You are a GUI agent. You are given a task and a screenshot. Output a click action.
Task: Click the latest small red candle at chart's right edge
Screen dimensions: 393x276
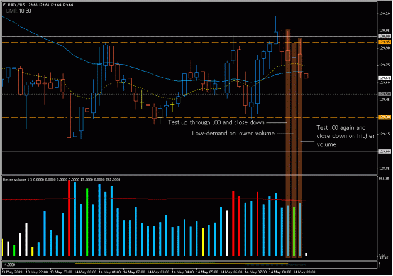tap(306, 76)
